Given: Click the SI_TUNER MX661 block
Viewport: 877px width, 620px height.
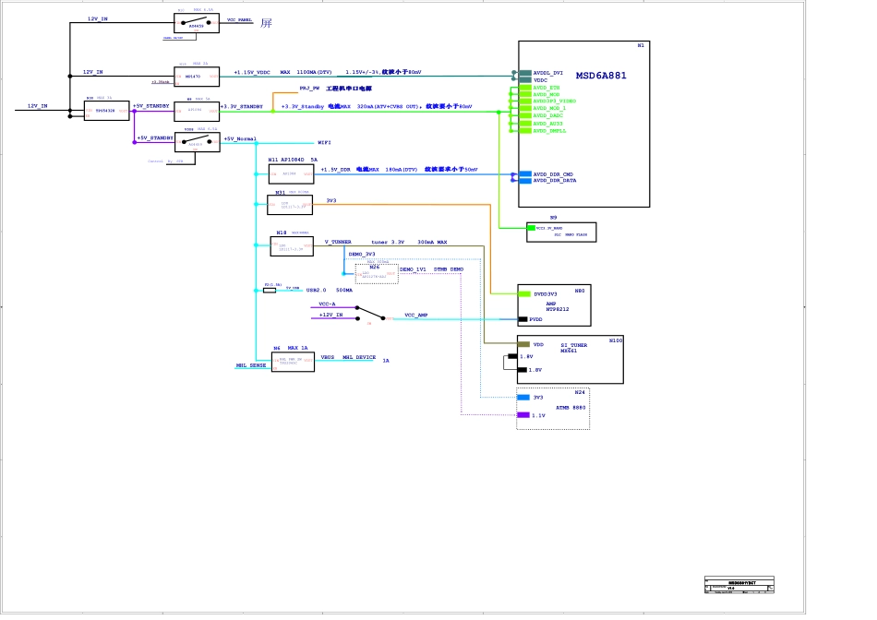Looking at the screenshot, I should coord(571,359).
